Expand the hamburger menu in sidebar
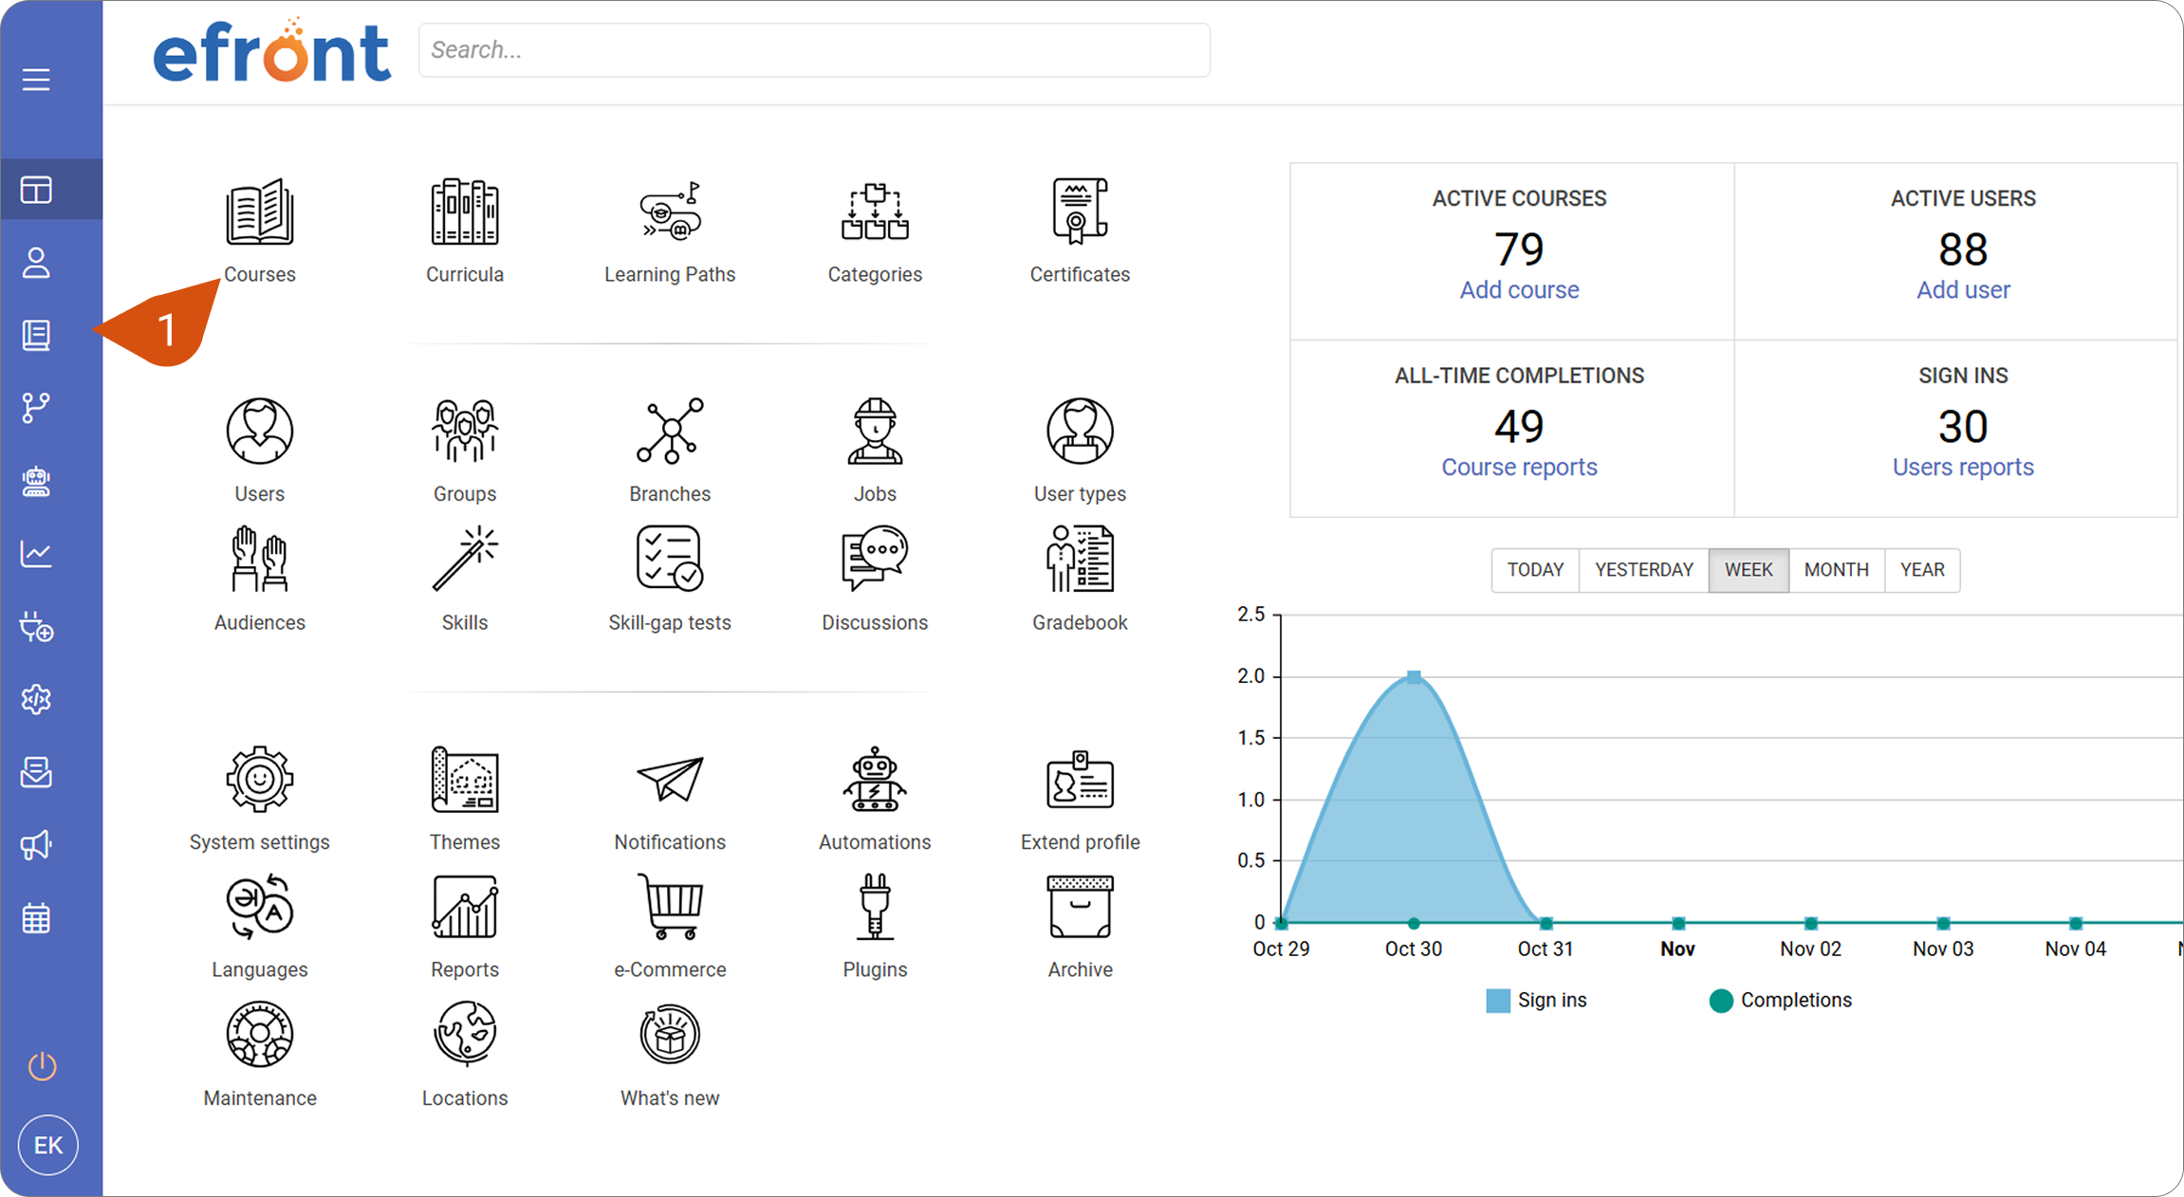Screen dimensions: 2184x1197 point(36,80)
